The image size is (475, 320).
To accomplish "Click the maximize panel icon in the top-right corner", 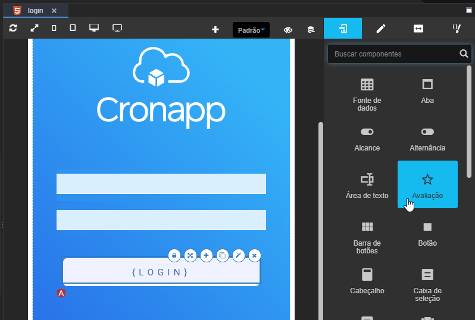I will 469,10.
